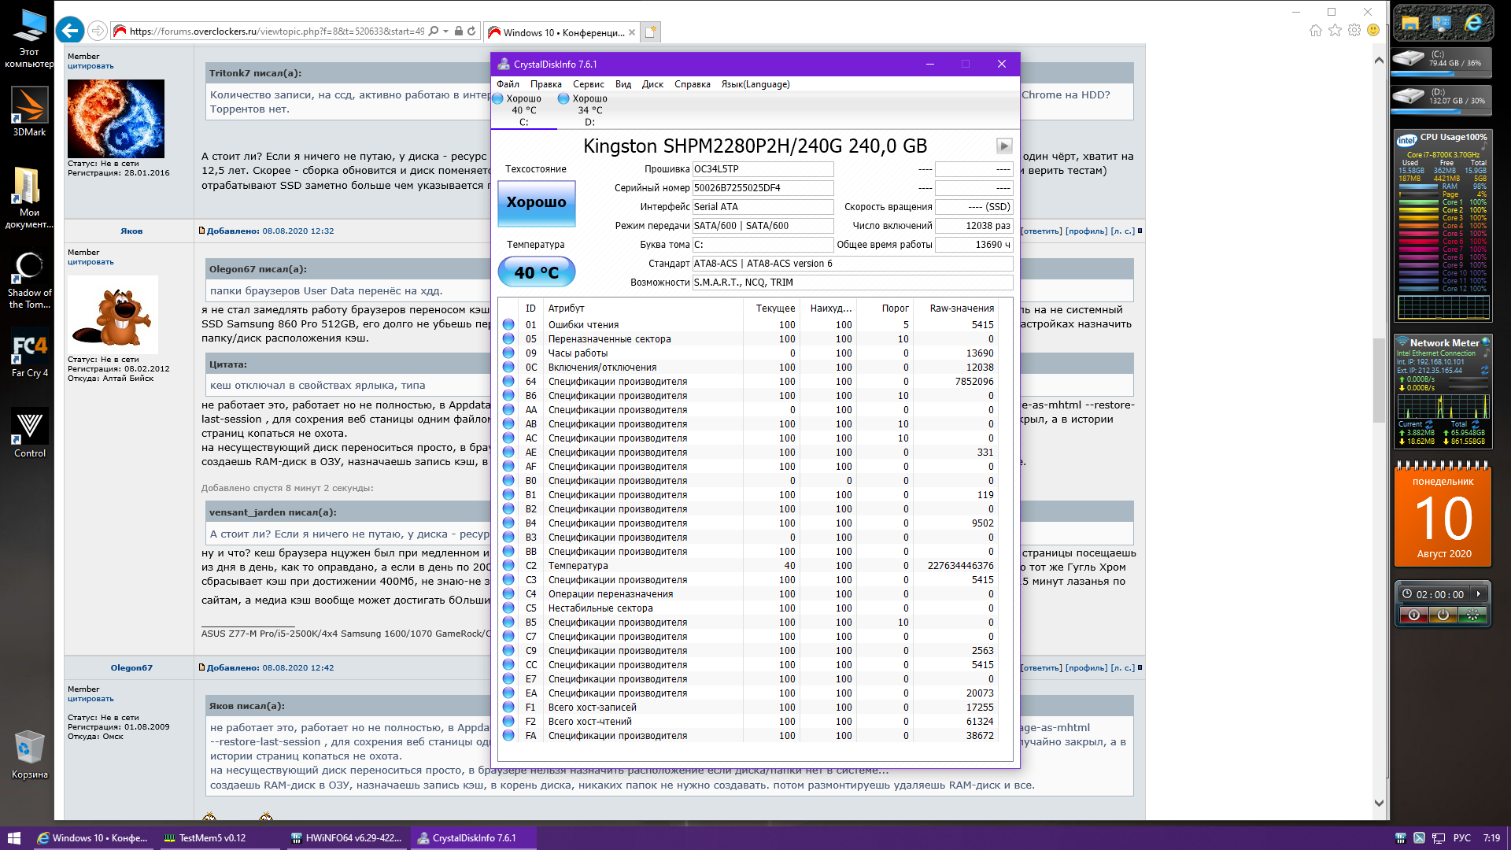The width and height of the screenshot is (1511, 850).
Task: Open the Диск menu
Action: pos(652,84)
